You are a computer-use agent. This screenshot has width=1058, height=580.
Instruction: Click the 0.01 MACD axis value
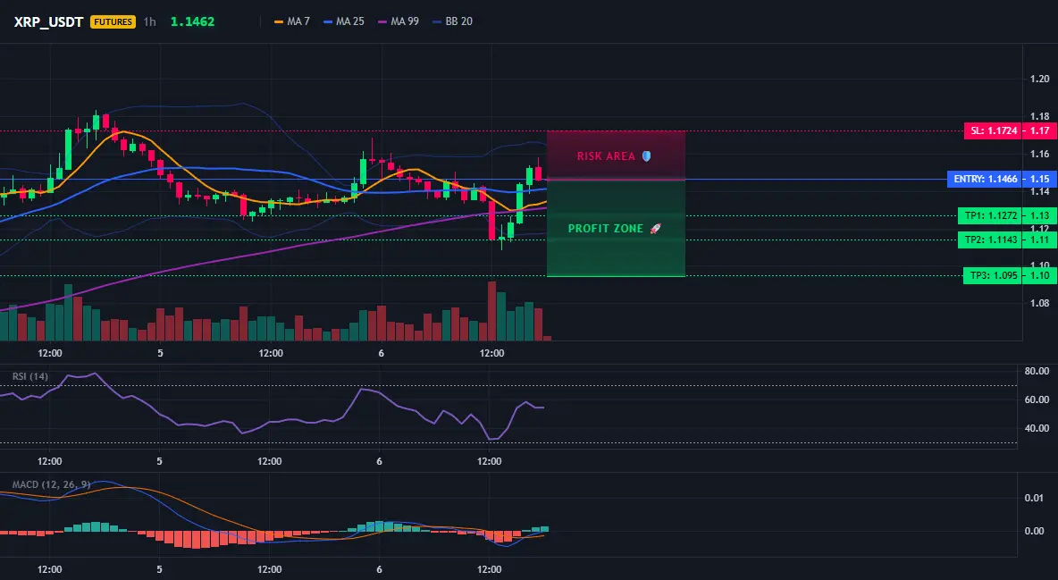point(1034,498)
